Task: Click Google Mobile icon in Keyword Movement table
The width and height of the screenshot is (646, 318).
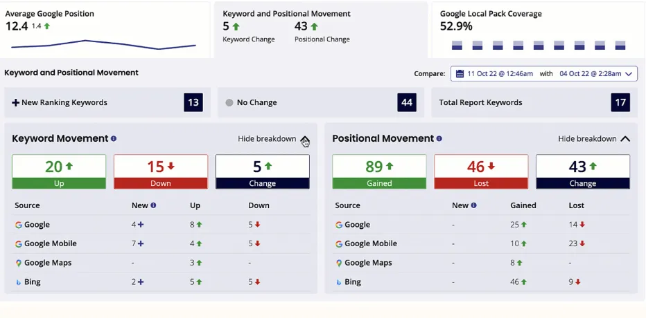Action: pos(19,244)
